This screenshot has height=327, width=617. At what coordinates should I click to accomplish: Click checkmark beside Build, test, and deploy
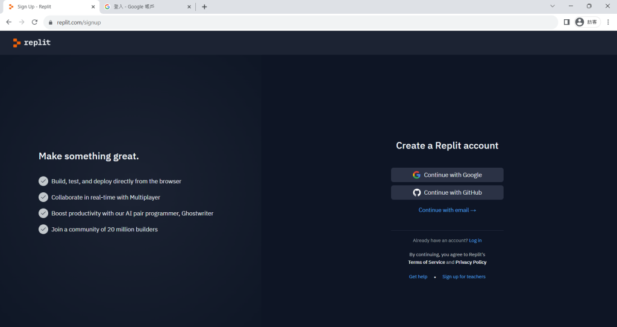click(x=43, y=181)
